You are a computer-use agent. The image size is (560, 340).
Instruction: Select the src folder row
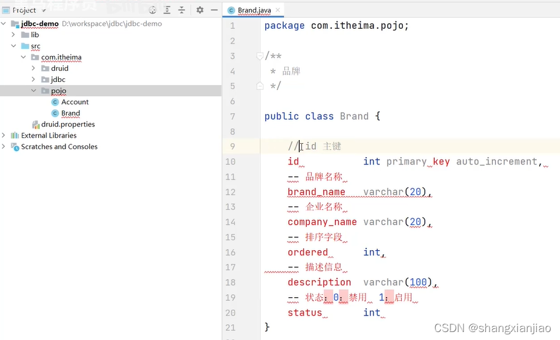point(111,46)
